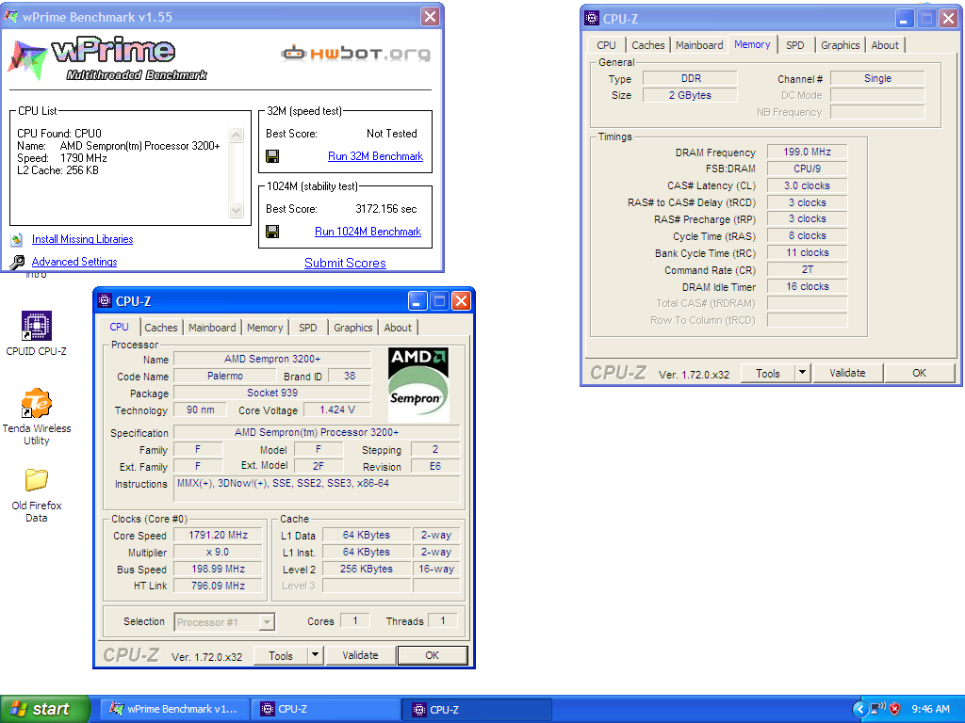Click the DRAM Frequency value 199.0 MHz

pyautogui.click(x=807, y=152)
